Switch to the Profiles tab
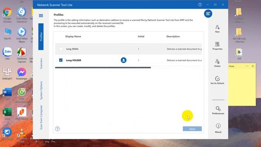Viewport: 261px width, 147px height. tap(41, 37)
